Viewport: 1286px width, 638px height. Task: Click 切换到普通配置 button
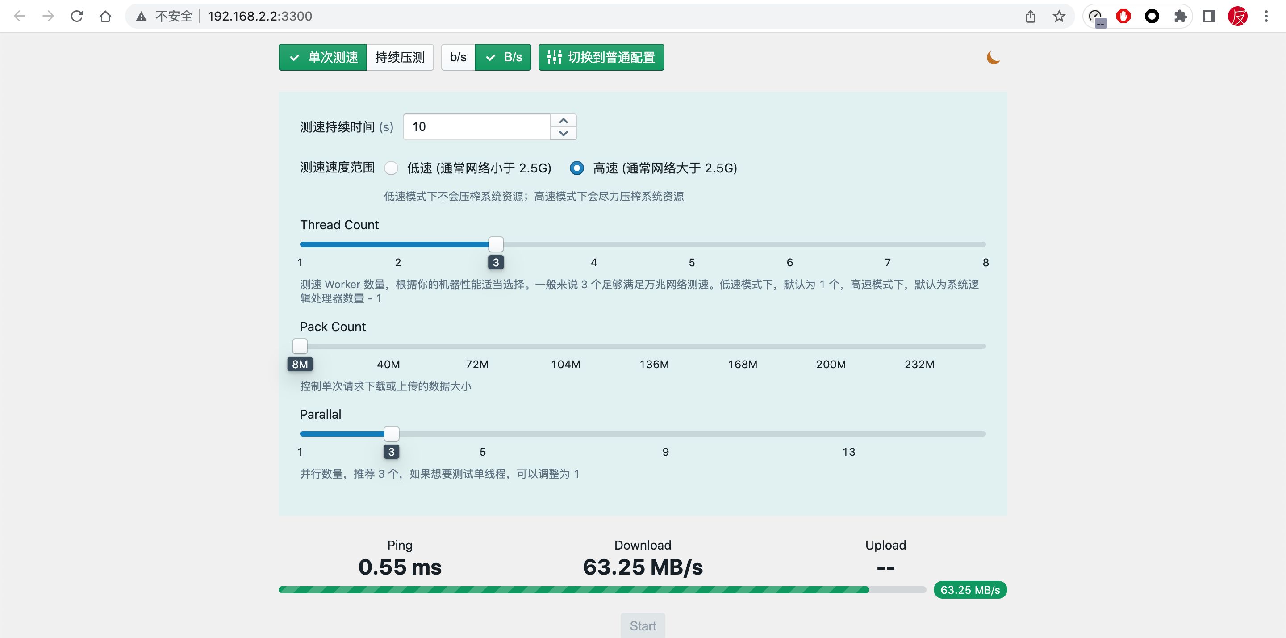pyautogui.click(x=601, y=58)
